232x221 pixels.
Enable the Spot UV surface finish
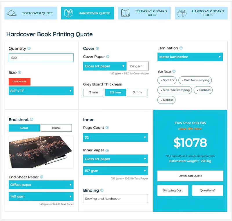tap(167, 80)
